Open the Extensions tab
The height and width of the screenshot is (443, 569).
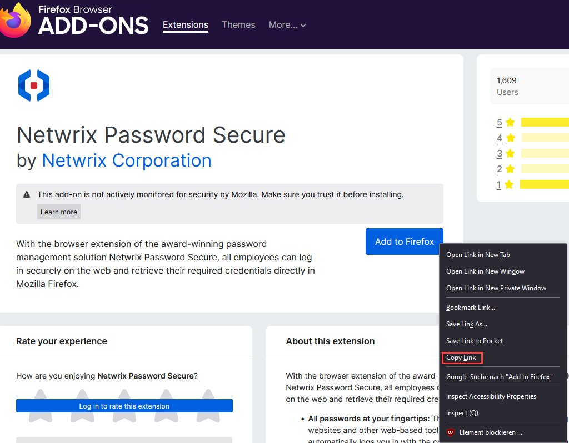186,25
